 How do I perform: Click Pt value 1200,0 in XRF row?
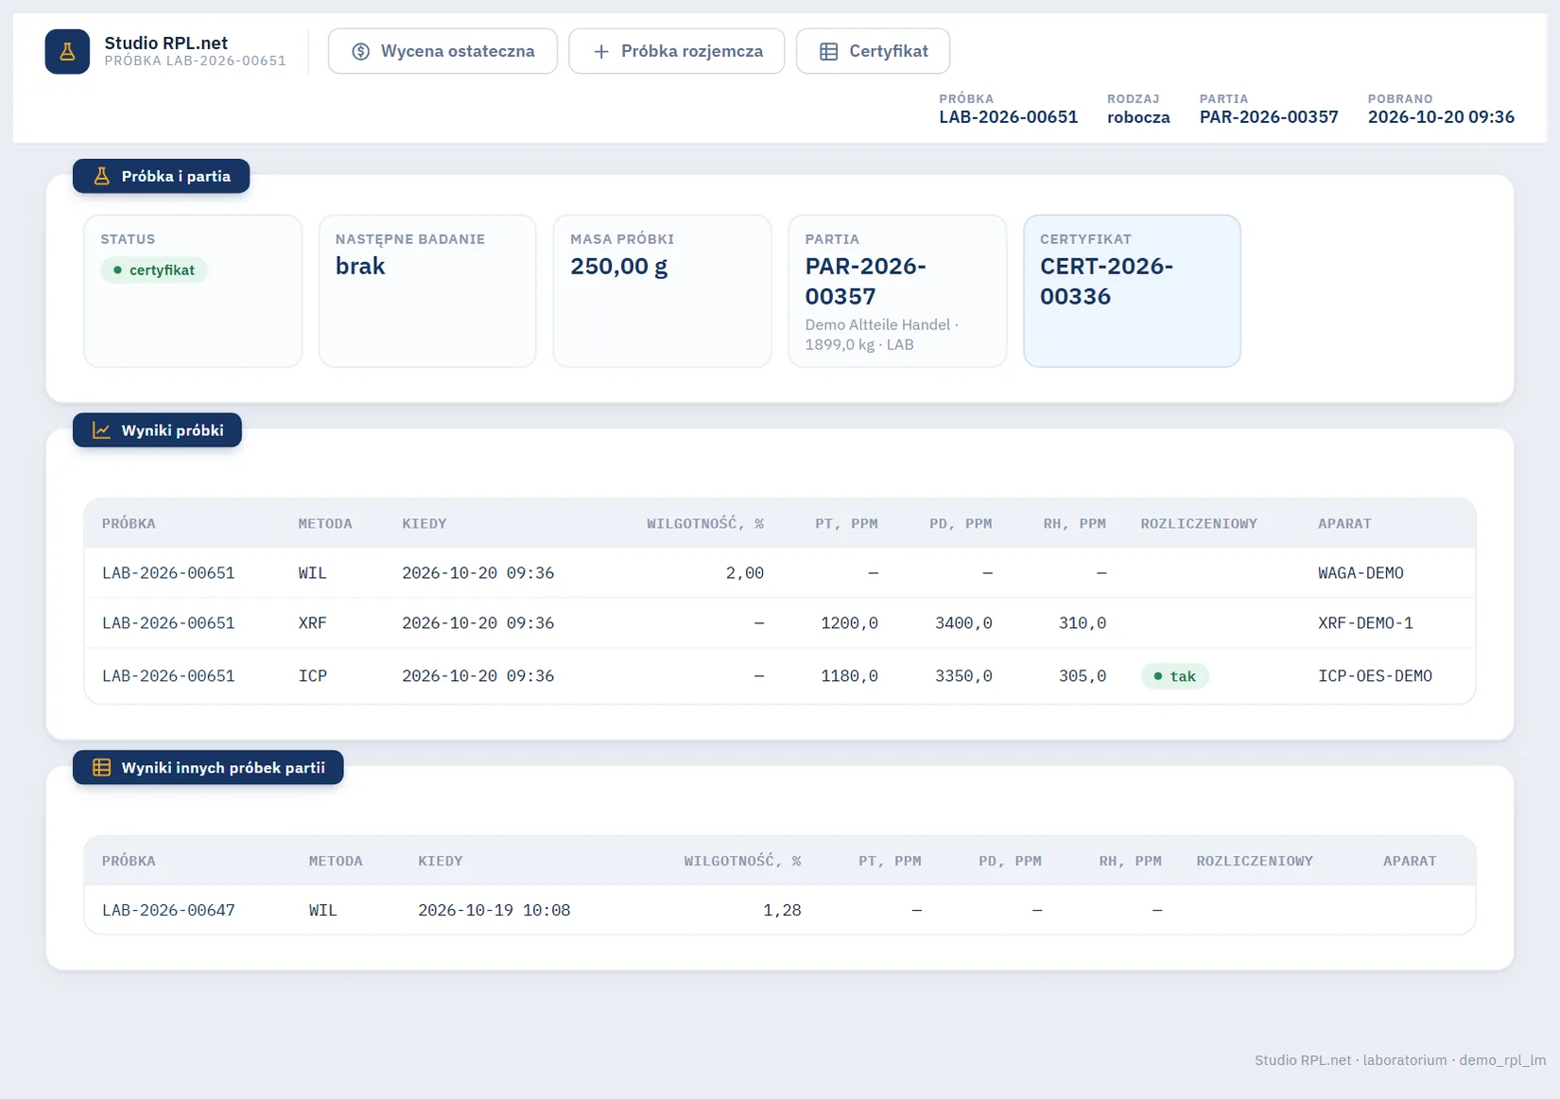point(849,623)
